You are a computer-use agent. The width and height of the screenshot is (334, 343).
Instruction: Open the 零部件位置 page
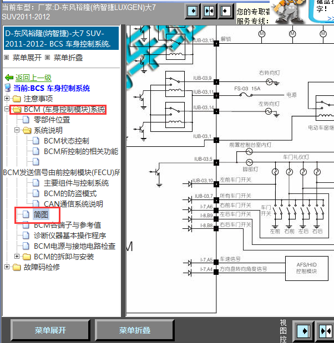(52, 120)
